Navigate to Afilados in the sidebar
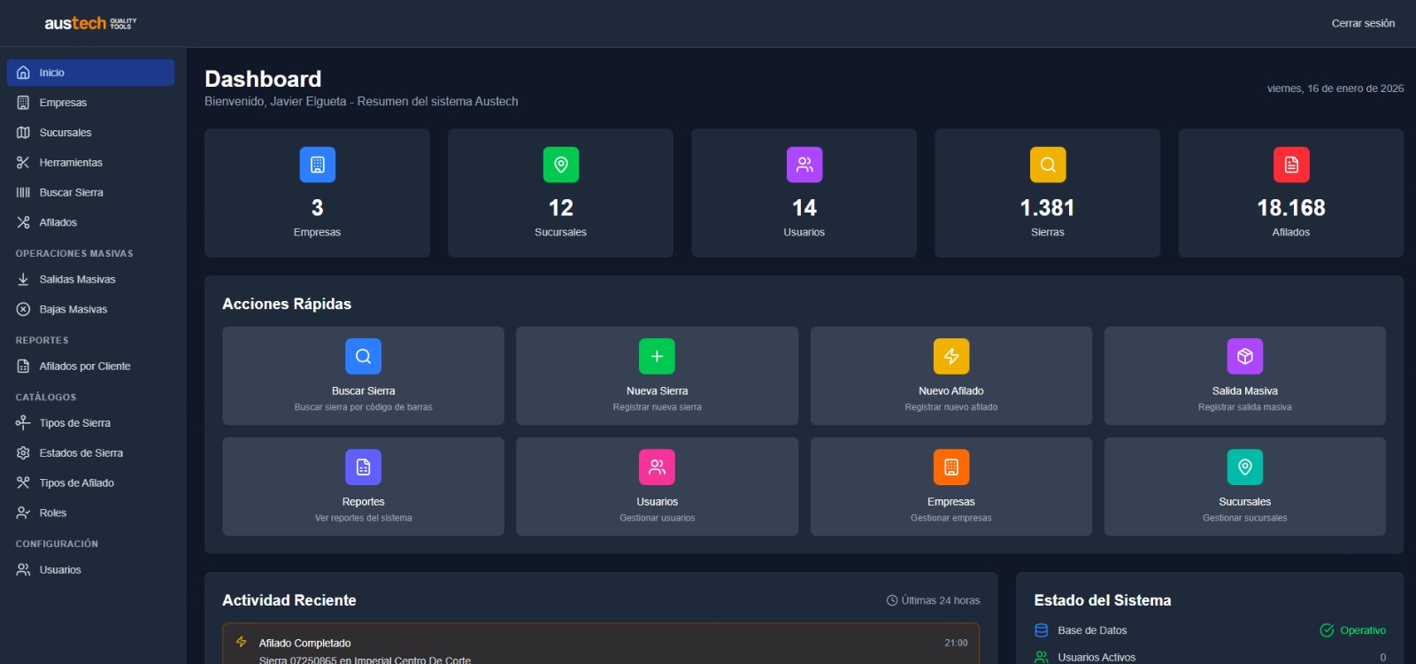Screen dimensions: 1416x664 coord(90,223)
